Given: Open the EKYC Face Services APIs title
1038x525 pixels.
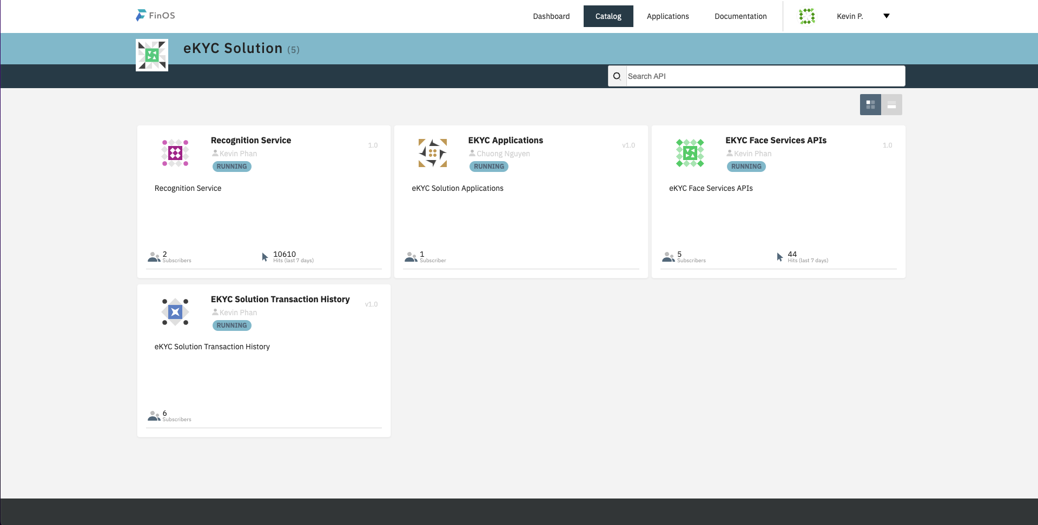Looking at the screenshot, I should pos(776,140).
